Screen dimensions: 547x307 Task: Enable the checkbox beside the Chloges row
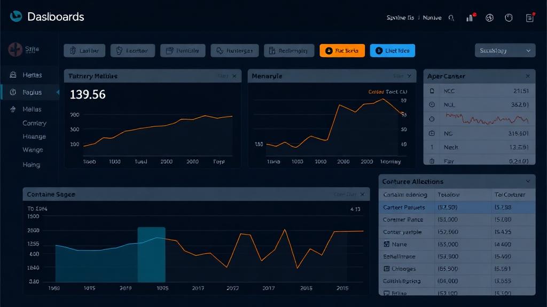click(386, 269)
